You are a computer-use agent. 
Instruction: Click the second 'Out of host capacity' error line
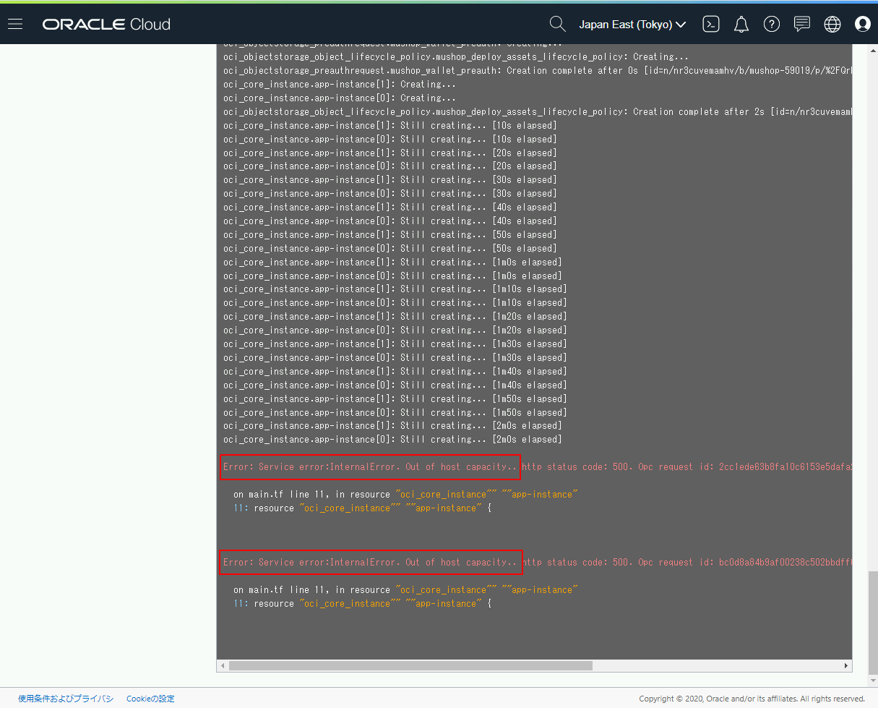pos(538,563)
